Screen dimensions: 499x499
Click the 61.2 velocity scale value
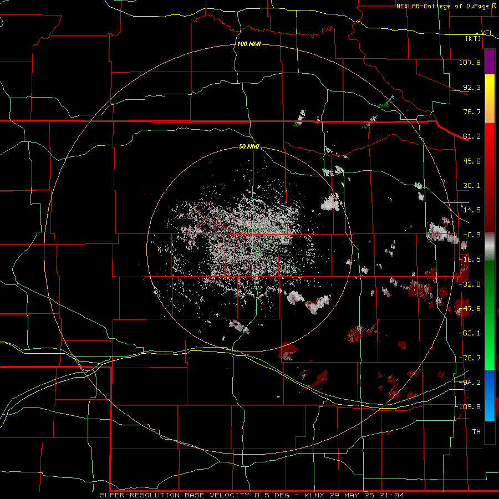(472, 136)
